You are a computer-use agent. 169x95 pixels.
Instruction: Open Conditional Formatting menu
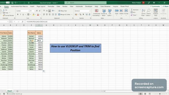[x=96, y=13]
